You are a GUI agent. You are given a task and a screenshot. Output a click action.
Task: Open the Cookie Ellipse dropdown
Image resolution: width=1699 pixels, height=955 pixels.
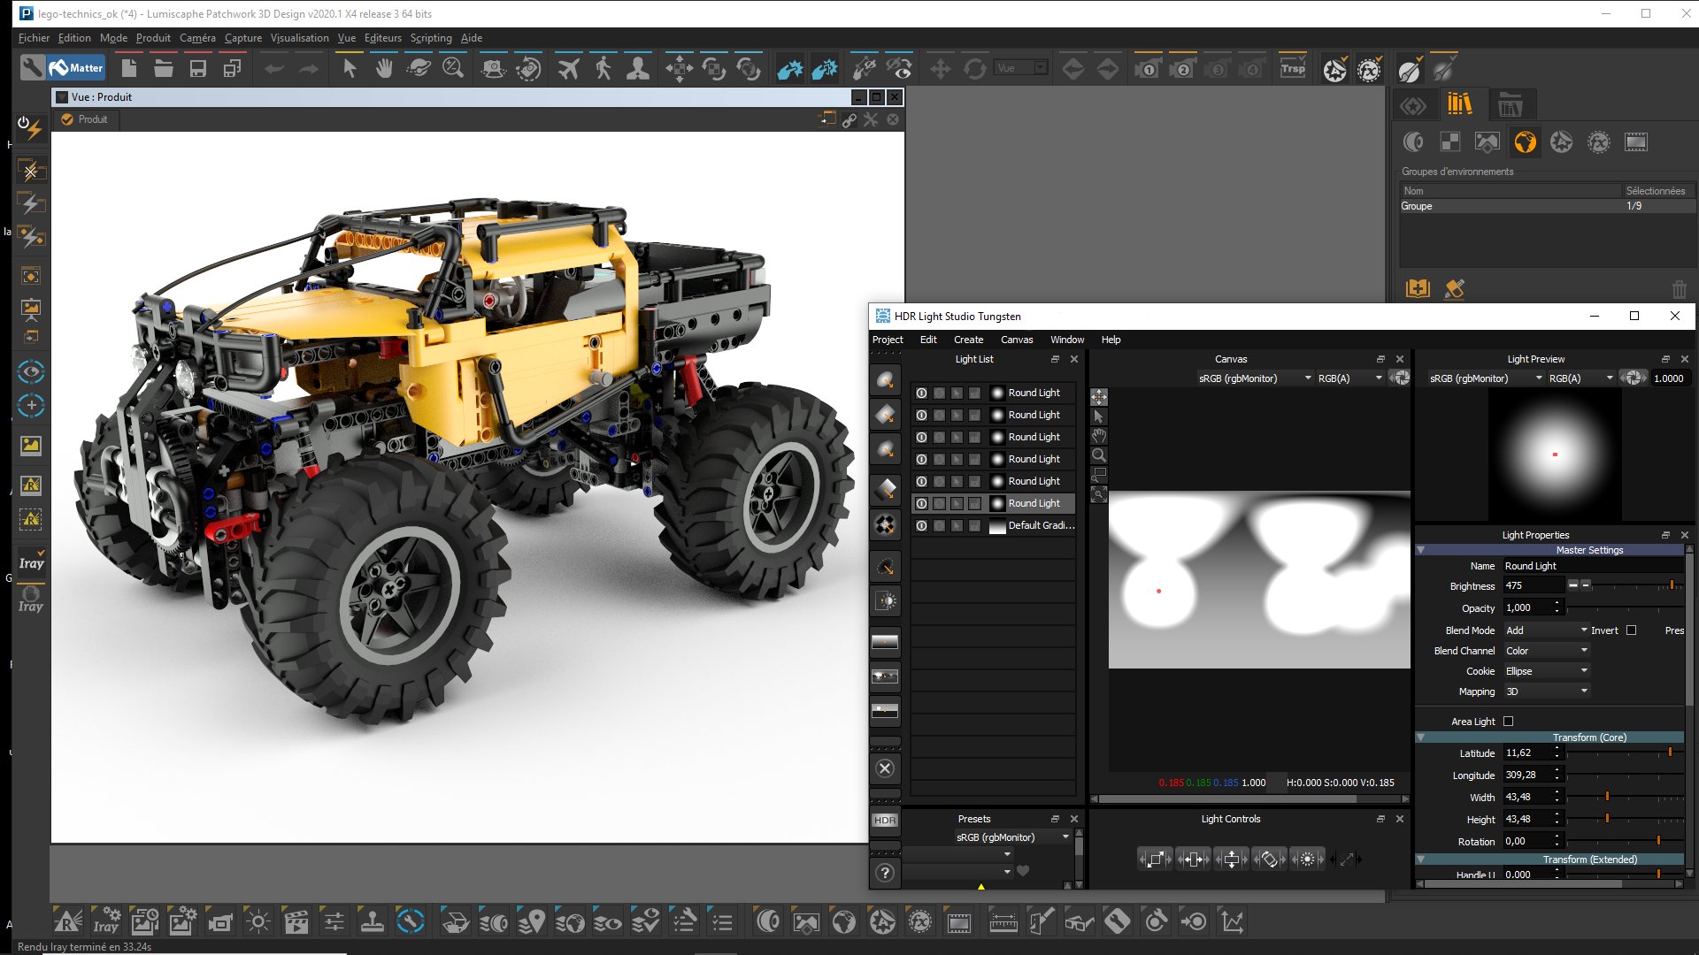(x=1546, y=671)
